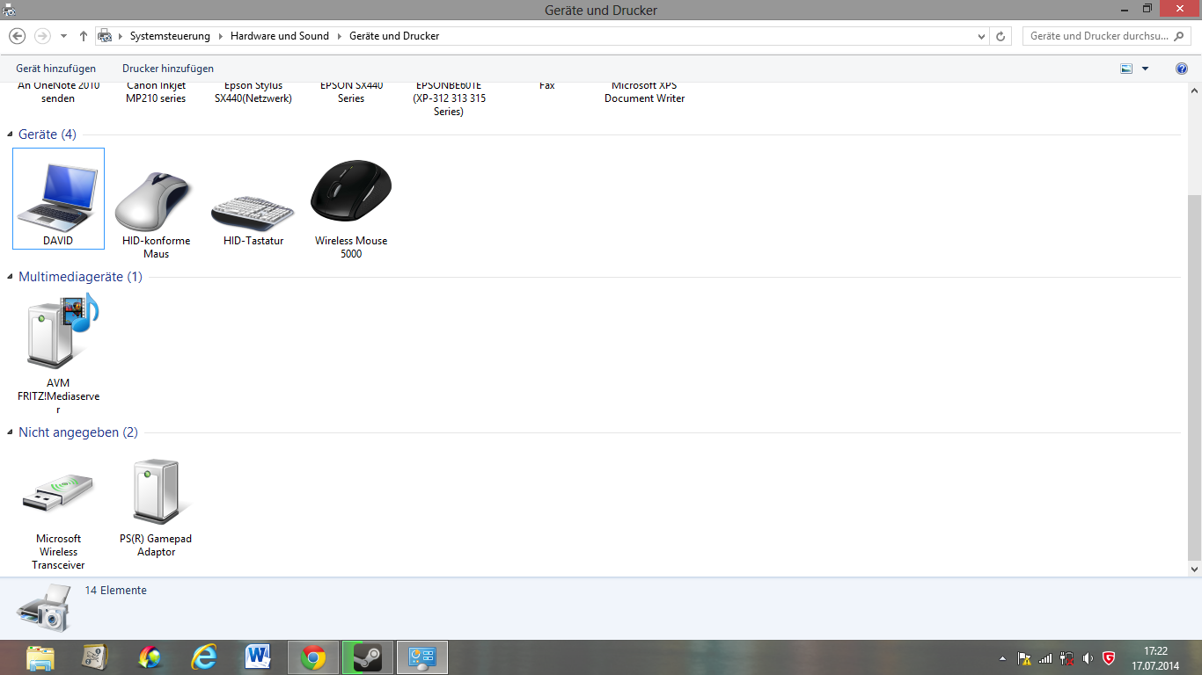Open Steam from taskbar
Screen dimensions: 1202x675
click(368, 657)
